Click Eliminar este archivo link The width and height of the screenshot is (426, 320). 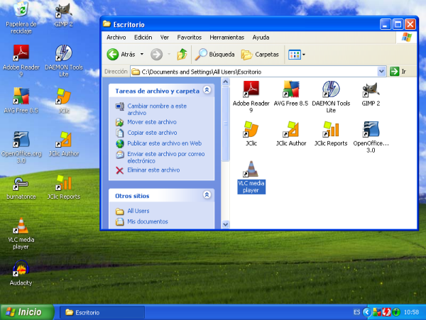tap(153, 170)
